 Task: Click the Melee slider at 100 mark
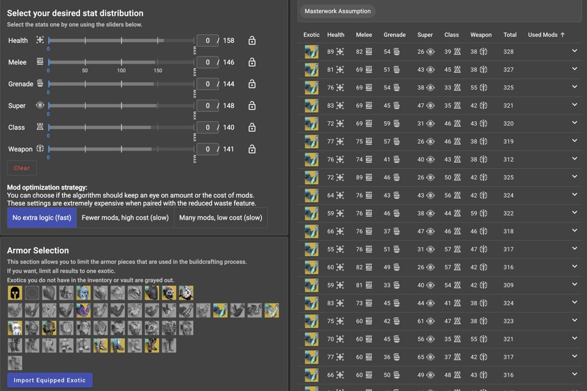(121, 62)
